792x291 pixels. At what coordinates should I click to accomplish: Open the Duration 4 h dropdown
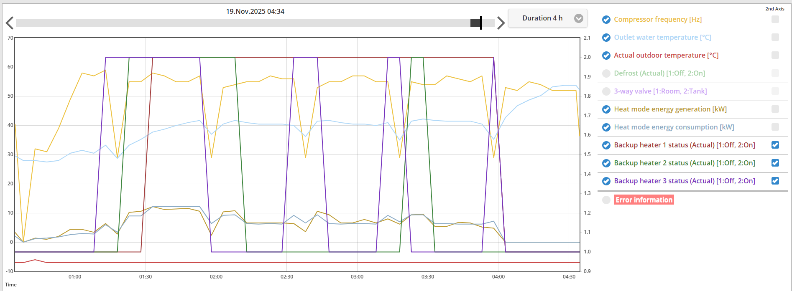click(542, 18)
